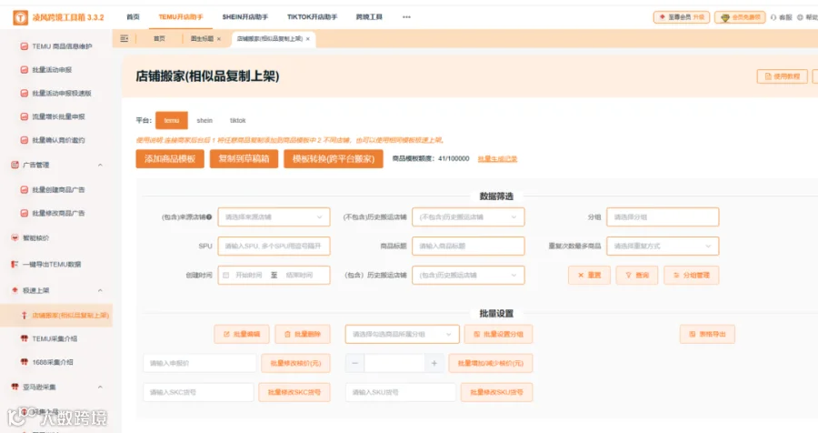Focus the 商品标题 input field
Screen dimensions: 818x433
coord(468,246)
